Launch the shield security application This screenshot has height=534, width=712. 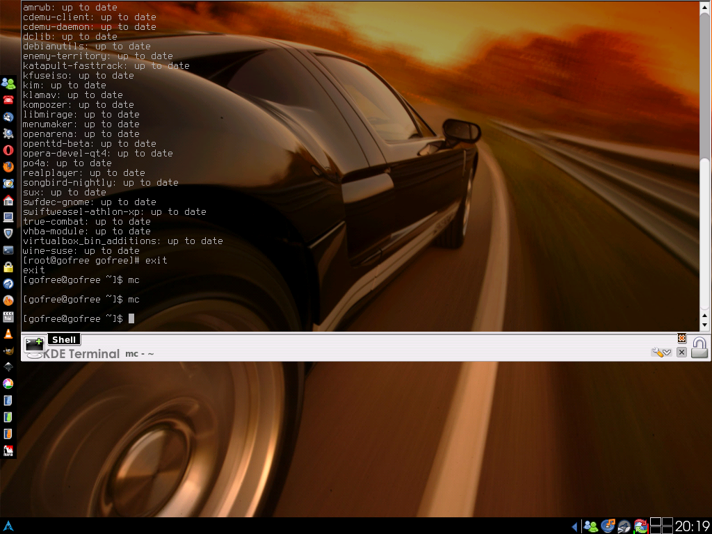8,234
